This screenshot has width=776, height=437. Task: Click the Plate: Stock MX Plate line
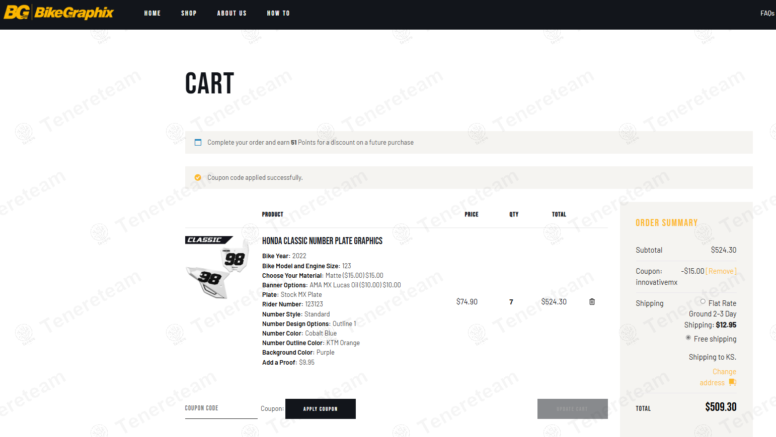tap(292, 295)
